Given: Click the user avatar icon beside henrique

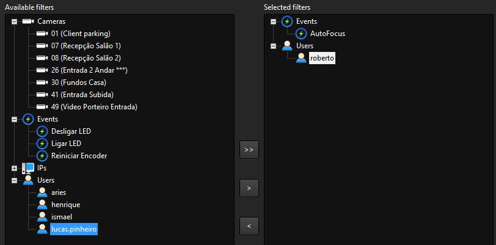Looking at the screenshot, I should (42, 205).
